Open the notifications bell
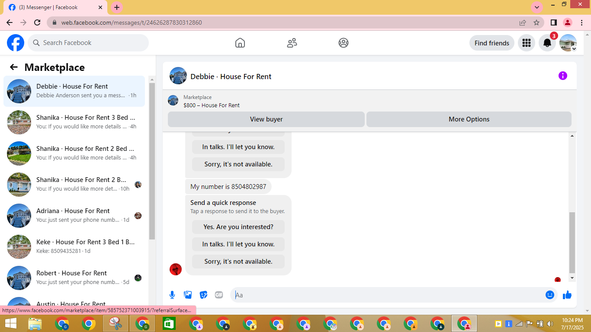This screenshot has width=591, height=332. tap(547, 43)
